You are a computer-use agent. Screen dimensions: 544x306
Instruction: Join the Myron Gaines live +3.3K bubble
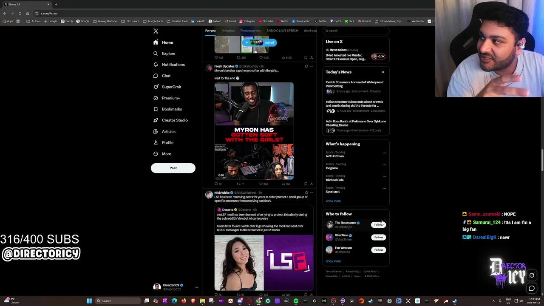pyautogui.click(x=378, y=56)
